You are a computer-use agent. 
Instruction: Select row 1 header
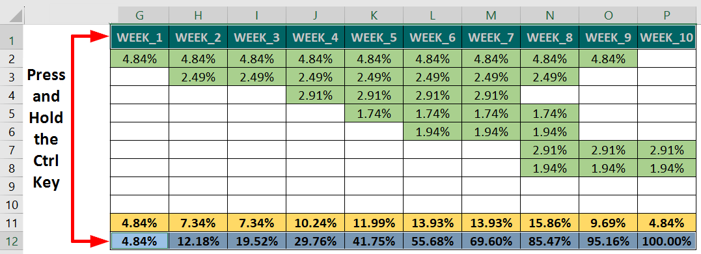(12, 41)
